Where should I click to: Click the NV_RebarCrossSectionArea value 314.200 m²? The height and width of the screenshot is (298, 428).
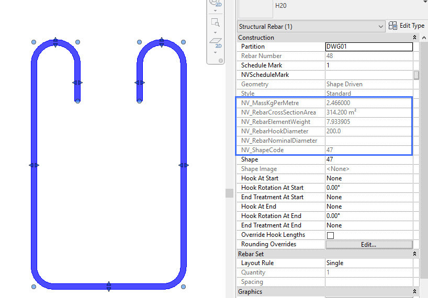coord(341,112)
